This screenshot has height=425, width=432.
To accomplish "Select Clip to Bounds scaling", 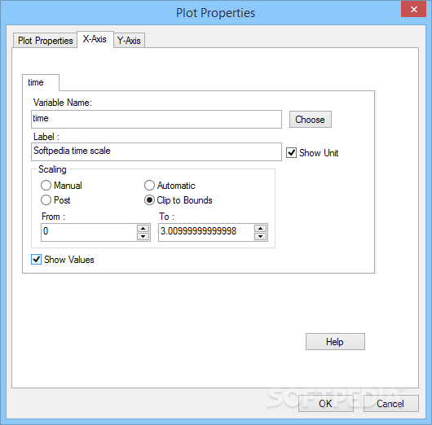I will 149,200.
